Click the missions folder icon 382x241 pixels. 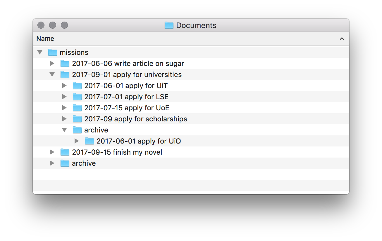[52, 53]
